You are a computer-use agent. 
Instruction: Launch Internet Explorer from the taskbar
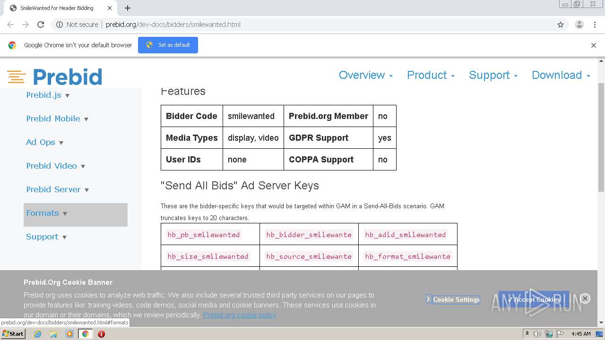pos(38,334)
